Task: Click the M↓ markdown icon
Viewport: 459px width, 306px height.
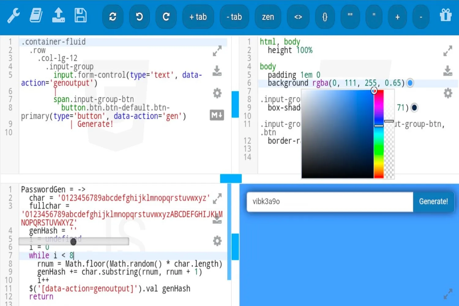Action: (217, 115)
